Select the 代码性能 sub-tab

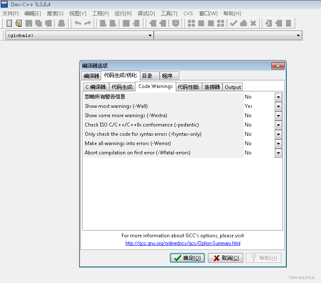coord(188,87)
